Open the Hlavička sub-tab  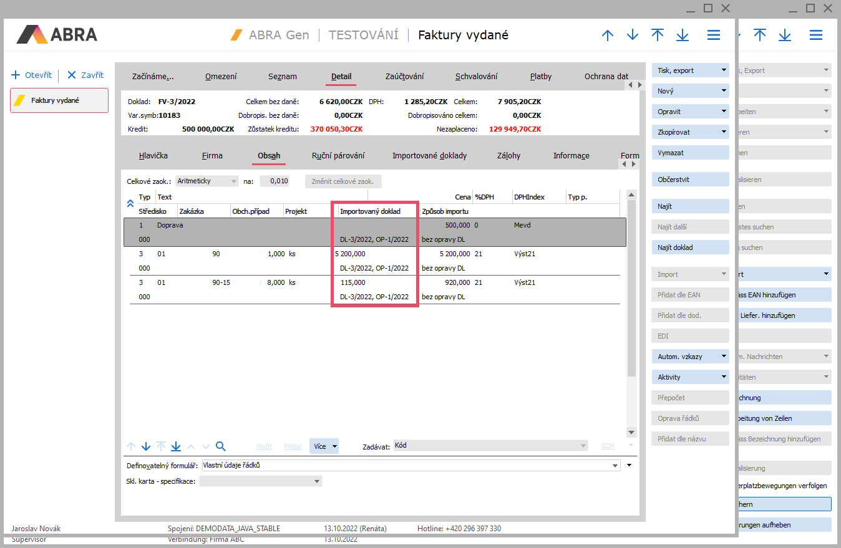(153, 156)
